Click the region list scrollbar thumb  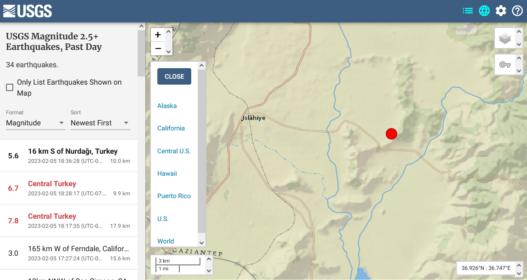[201, 151]
